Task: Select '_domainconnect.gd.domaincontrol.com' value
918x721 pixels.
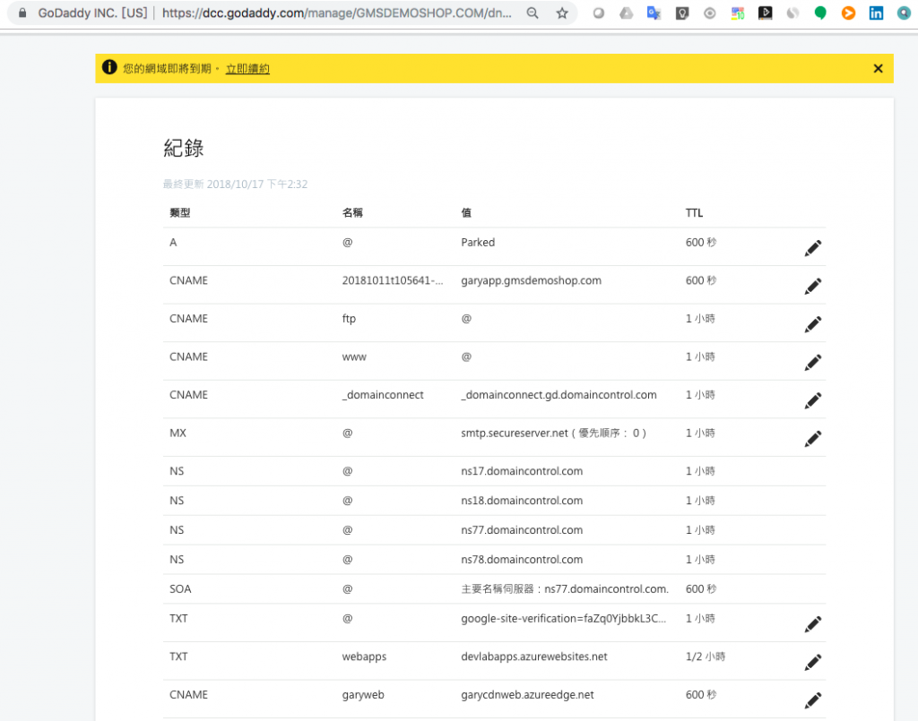Action: (x=559, y=395)
